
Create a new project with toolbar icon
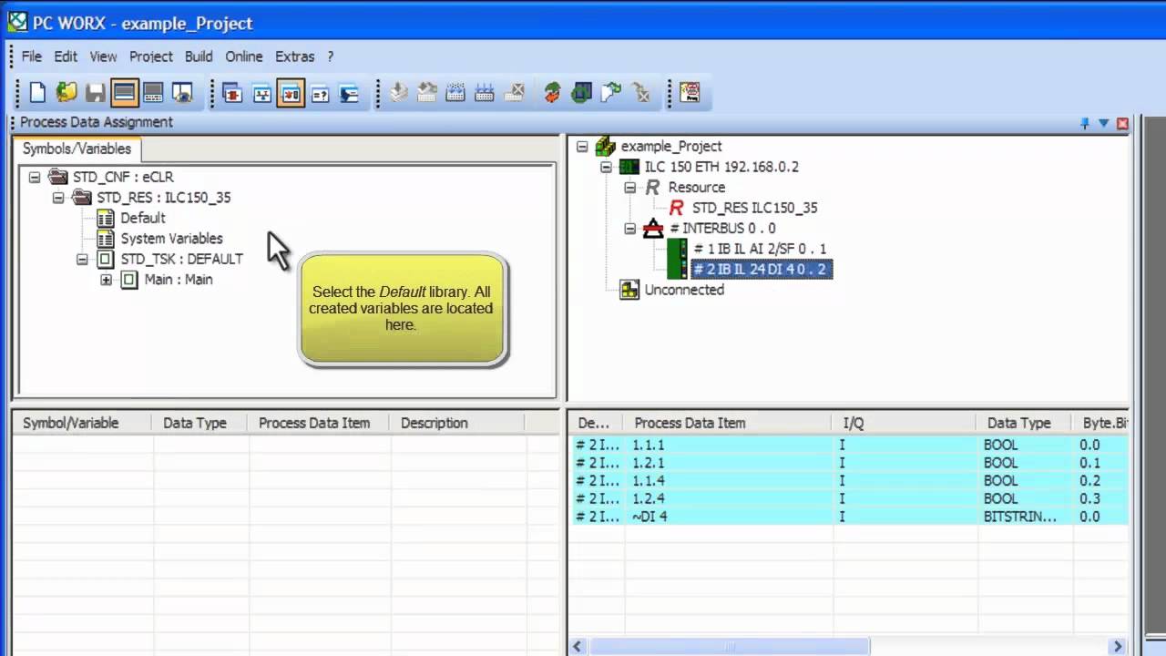click(37, 92)
